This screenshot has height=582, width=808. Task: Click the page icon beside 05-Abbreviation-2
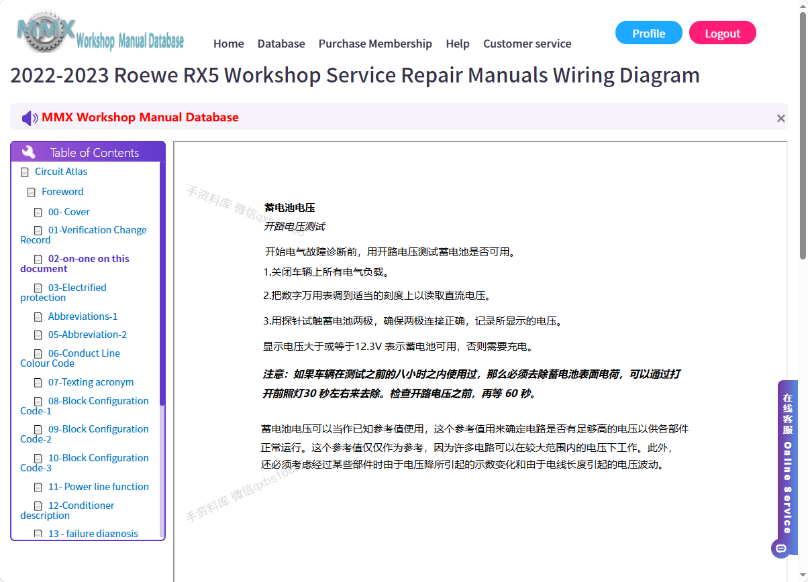tap(38, 335)
